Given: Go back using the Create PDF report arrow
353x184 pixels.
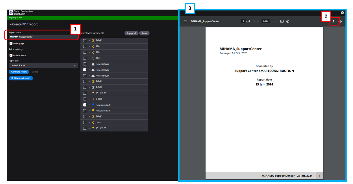Looking at the screenshot, I should 11,24.
